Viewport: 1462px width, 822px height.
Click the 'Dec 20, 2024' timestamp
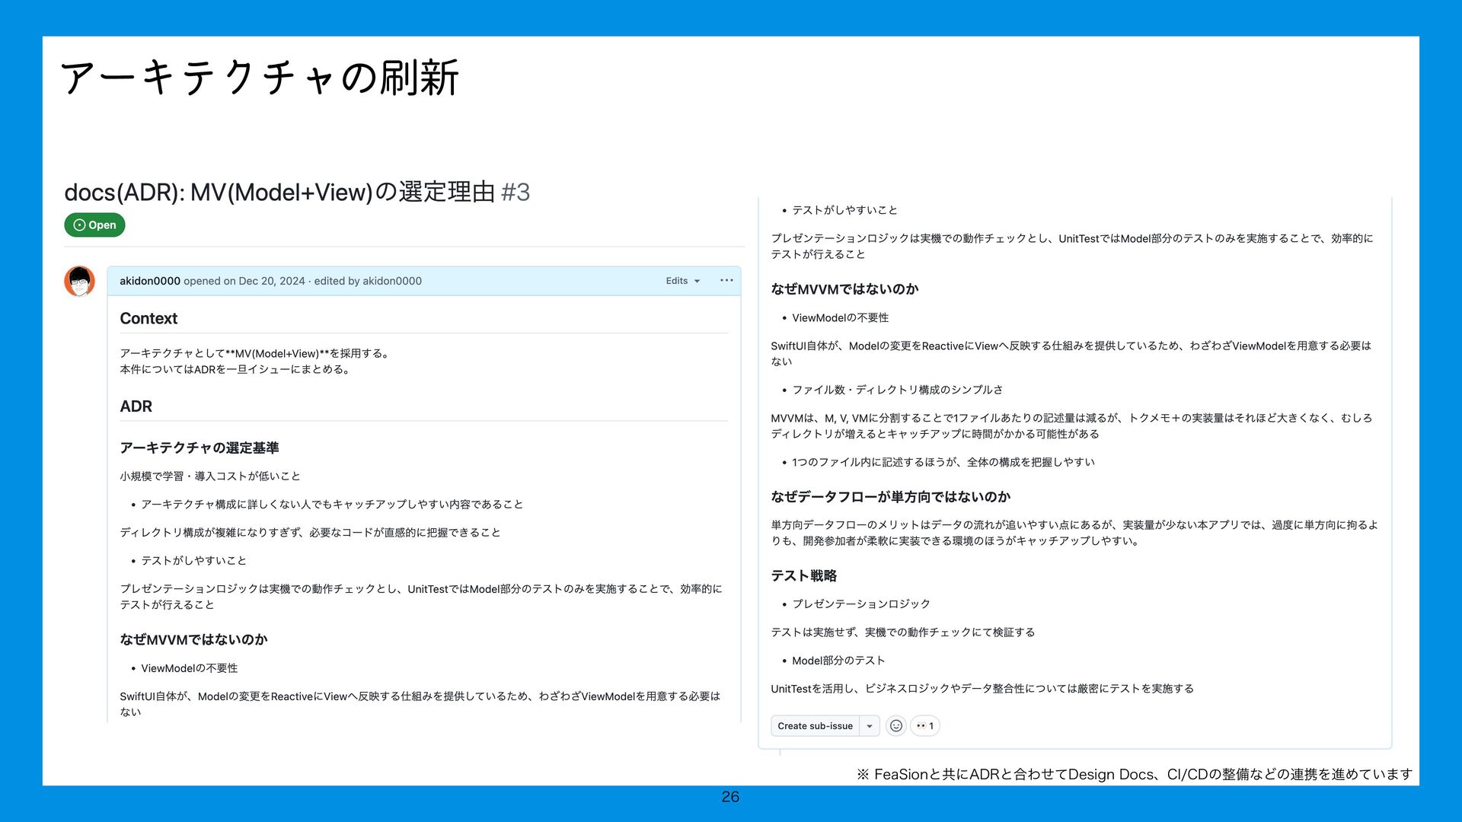click(x=271, y=281)
